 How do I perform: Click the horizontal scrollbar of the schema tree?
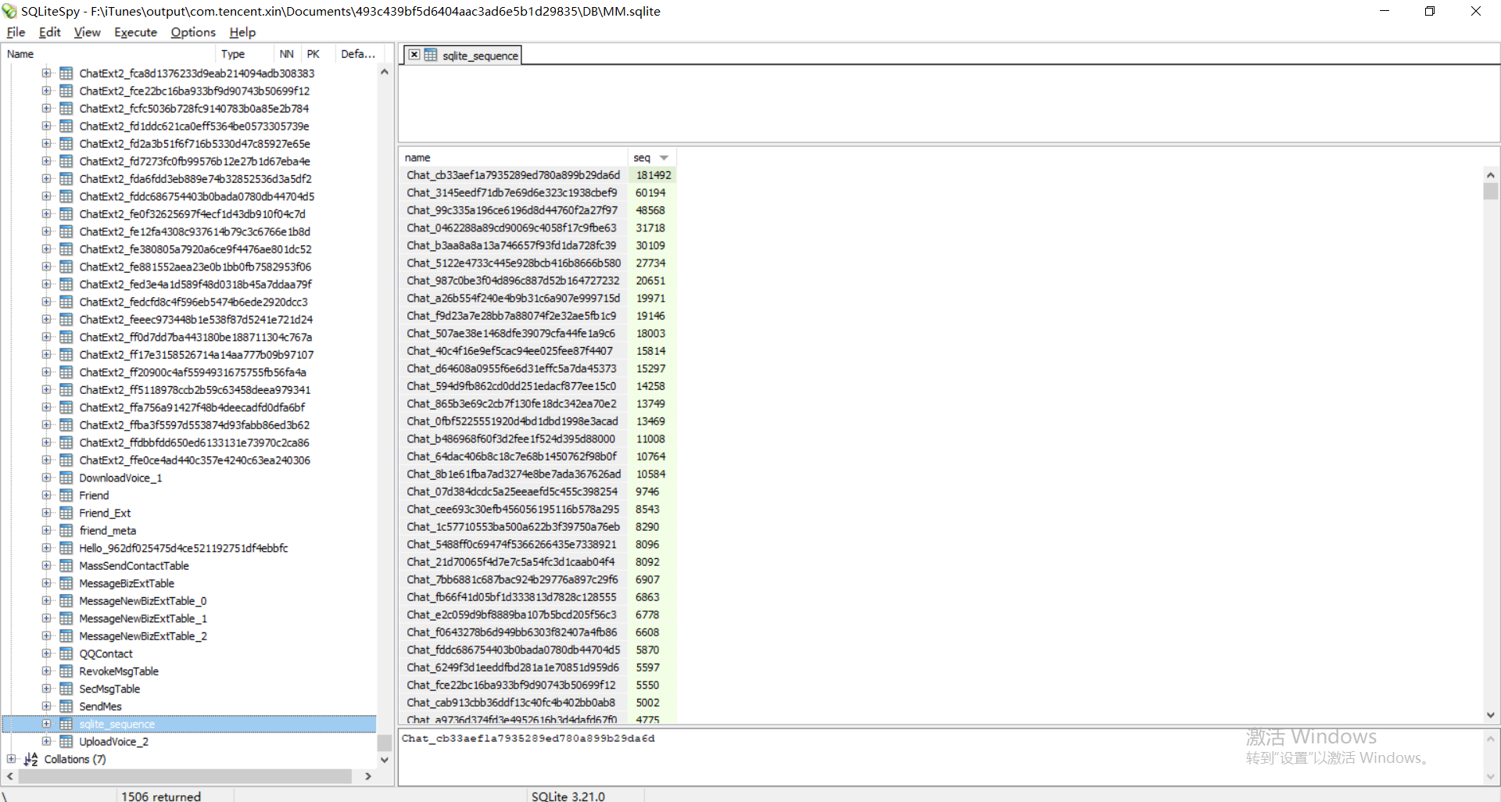coord(185,776)
